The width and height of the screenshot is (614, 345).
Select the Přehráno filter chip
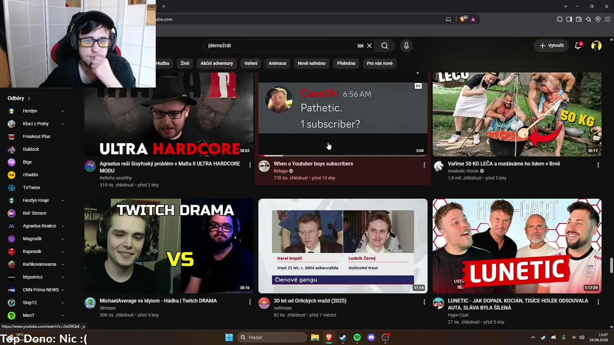click(346, 63)
